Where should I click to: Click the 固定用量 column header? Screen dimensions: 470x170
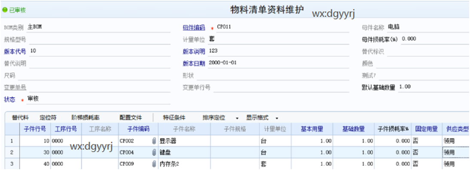click(x=426, y=129)
